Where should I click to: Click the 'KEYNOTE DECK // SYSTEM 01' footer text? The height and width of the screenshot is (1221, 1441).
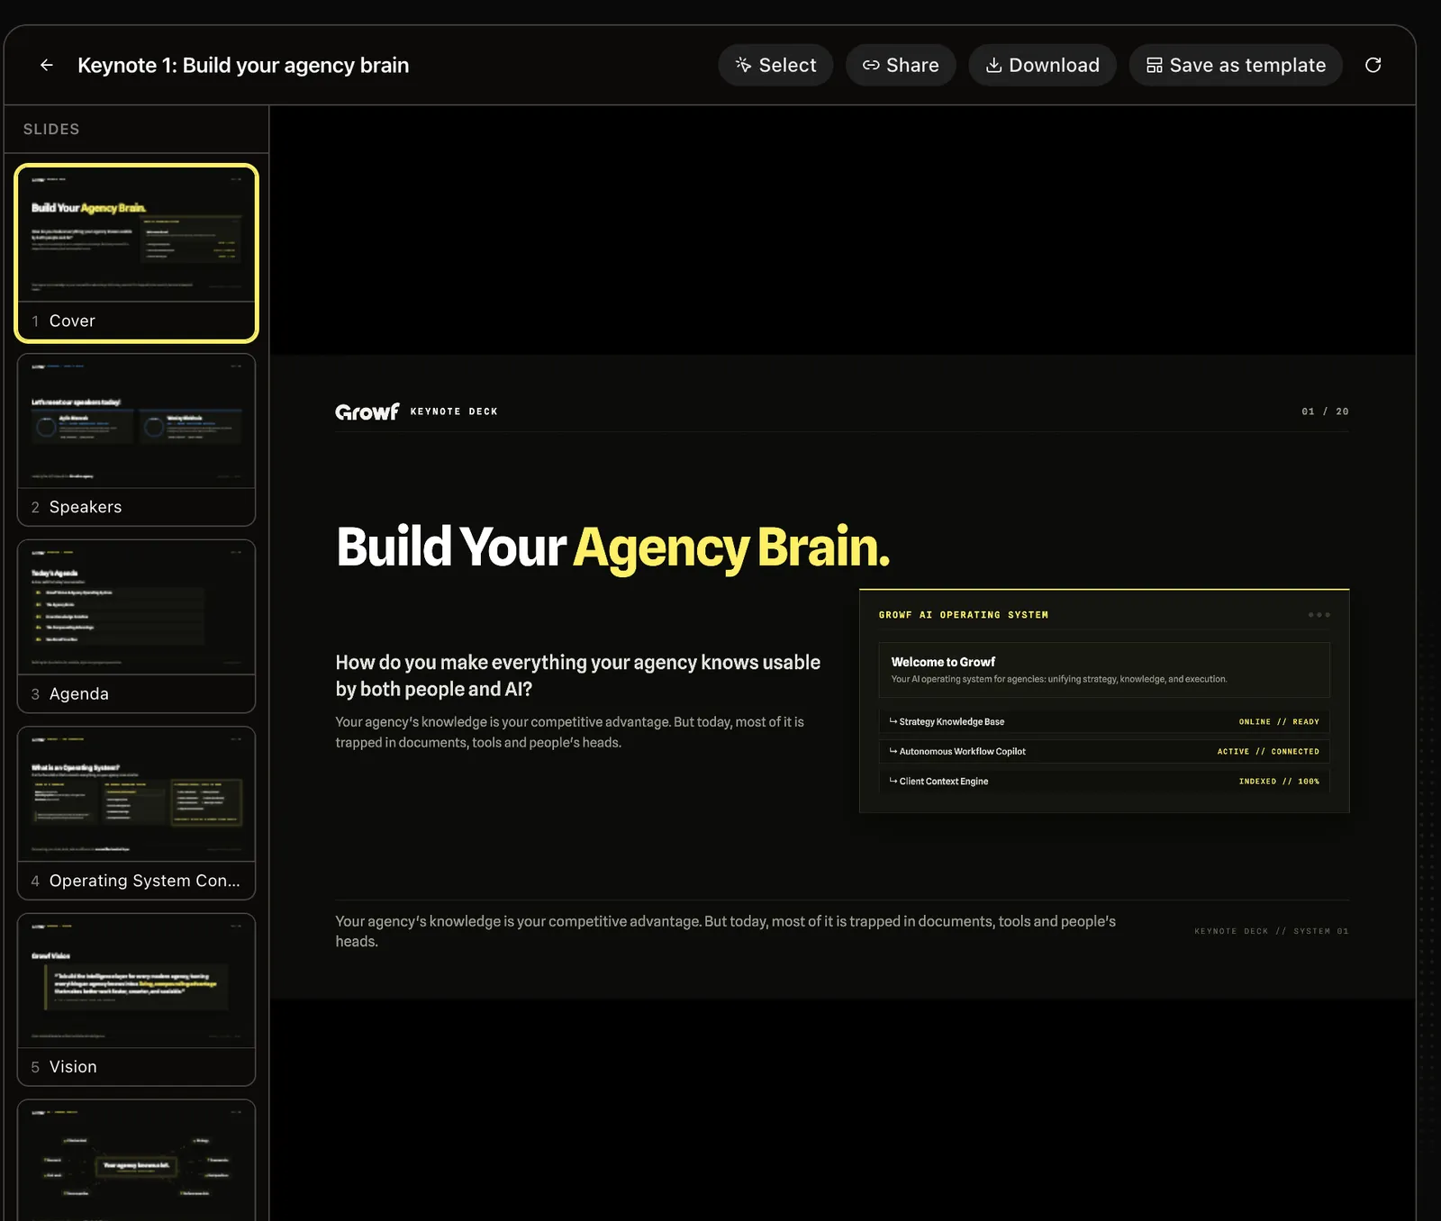click(1271, 931)
